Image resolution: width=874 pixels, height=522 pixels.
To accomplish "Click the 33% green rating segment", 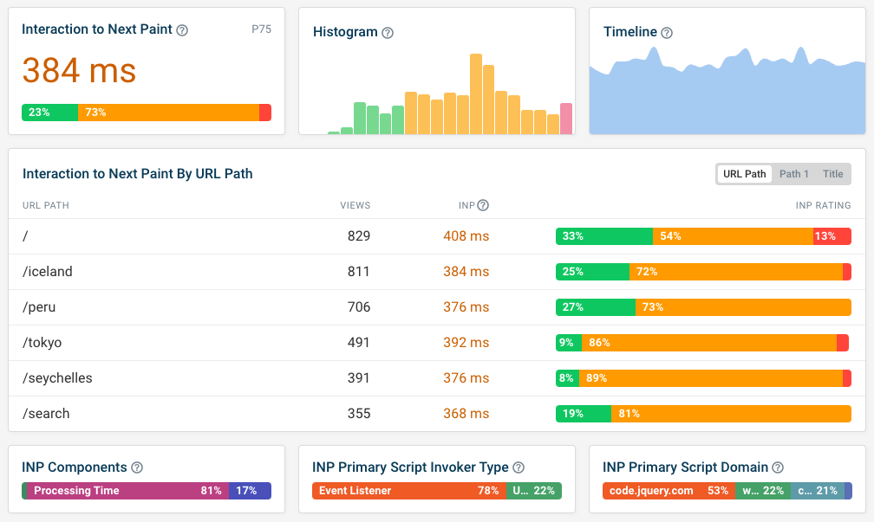I will pos(604,236).
